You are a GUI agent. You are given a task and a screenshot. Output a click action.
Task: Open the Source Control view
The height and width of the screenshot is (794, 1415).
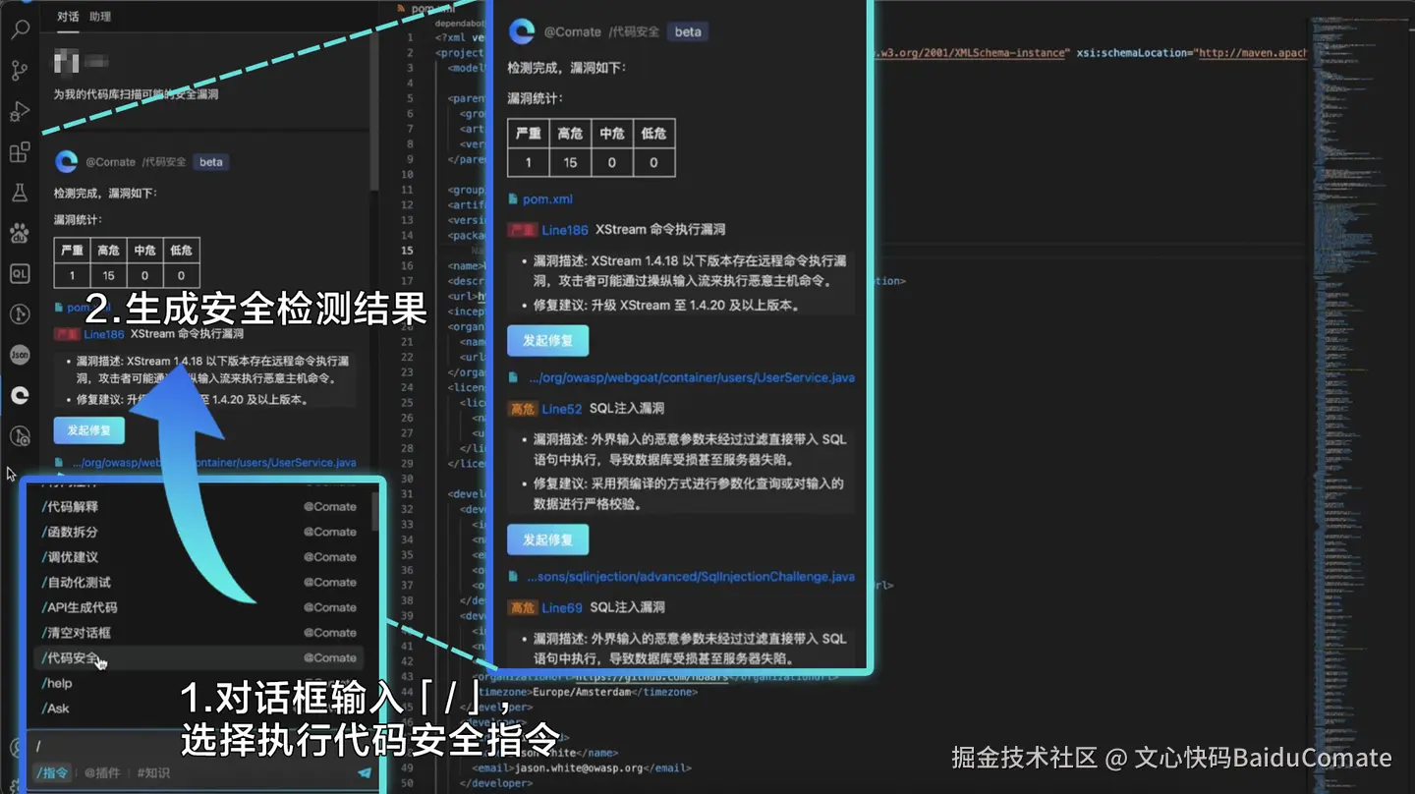(20, 71)
